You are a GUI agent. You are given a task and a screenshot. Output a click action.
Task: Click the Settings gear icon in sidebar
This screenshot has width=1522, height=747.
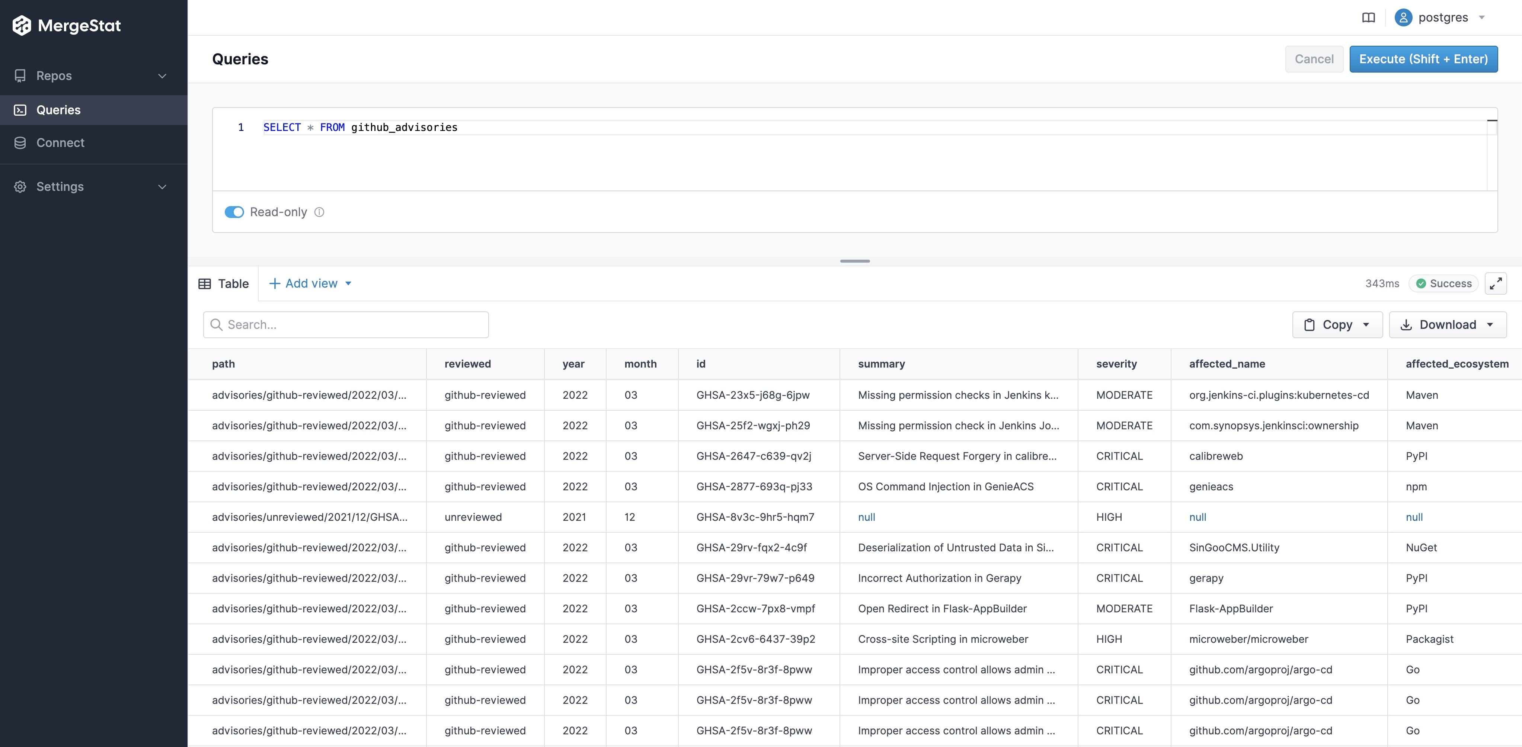pos(20,187)
